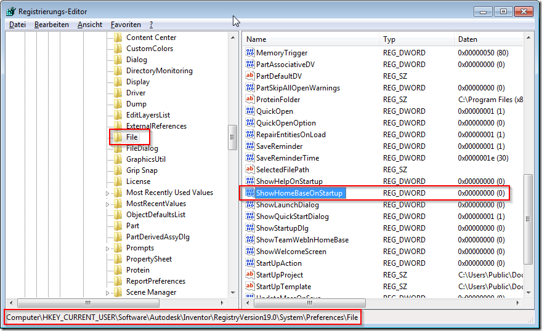
Task: Expand the Scene Manager key
Action: click(108, 293)
